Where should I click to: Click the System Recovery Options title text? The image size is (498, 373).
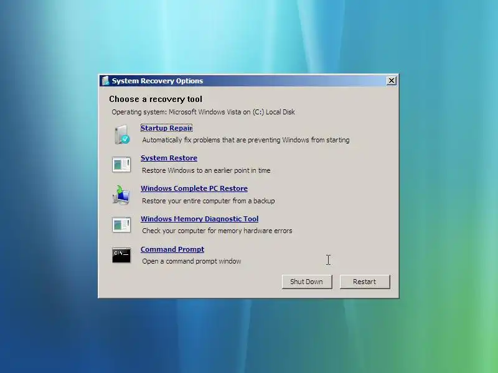coord(157,81)
